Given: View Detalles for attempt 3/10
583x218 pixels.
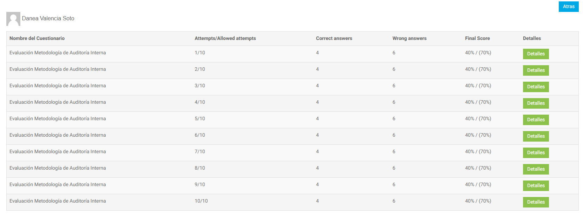Looking at the screenshot, I should (x=536, y=87).
